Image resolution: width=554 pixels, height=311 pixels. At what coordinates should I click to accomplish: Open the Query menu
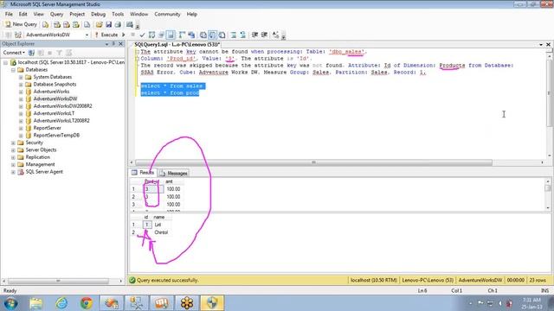click(56, 14)
